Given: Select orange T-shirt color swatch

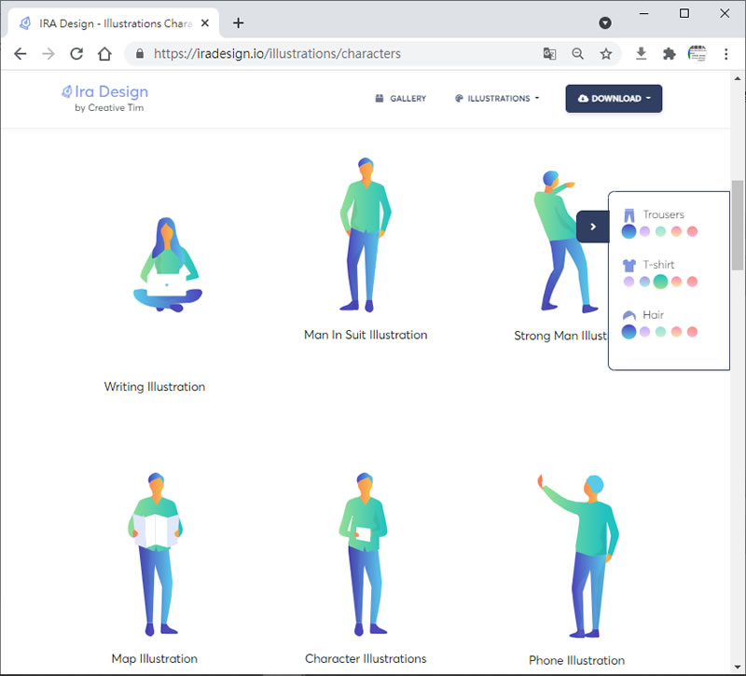Looking at the screenshot, I should pyautogui.click(x=676, y=282).
